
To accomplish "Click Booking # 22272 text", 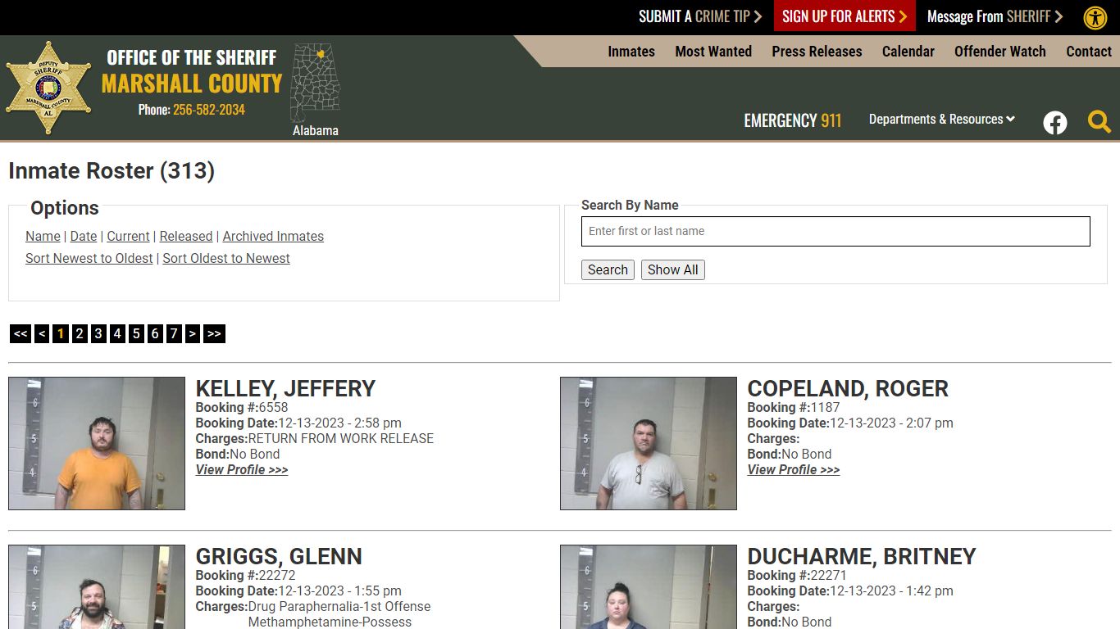I will click(245, 575).
